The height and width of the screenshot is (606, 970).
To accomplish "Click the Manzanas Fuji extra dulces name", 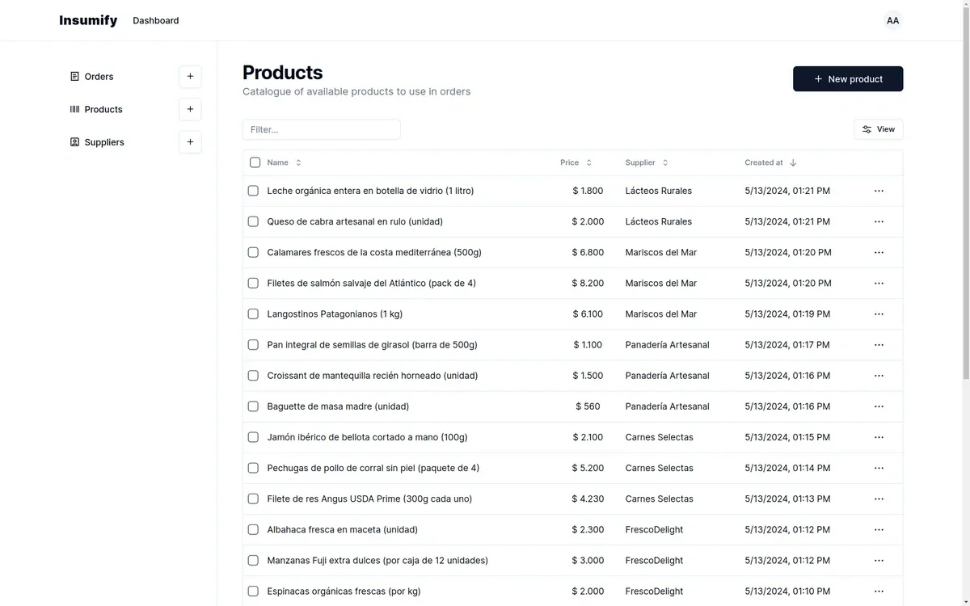I will [x=377, y=560].
